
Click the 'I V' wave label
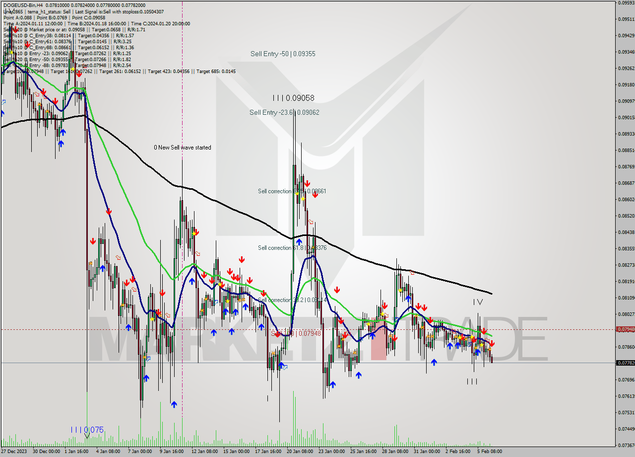point(477,302)
